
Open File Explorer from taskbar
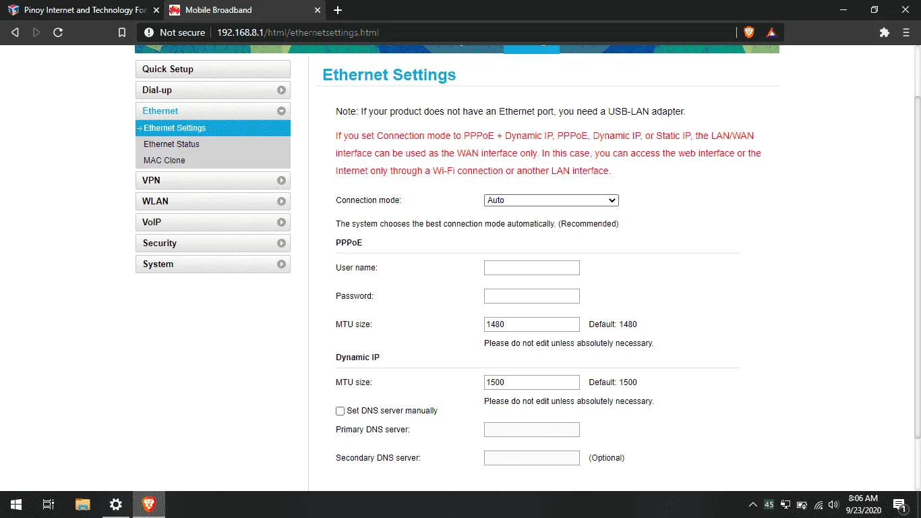point(82,505)
